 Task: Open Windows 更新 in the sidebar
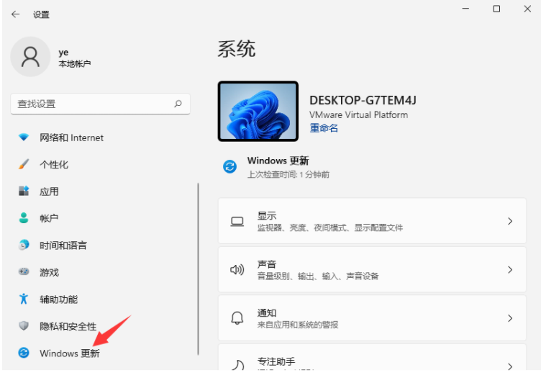pos(70,353)
